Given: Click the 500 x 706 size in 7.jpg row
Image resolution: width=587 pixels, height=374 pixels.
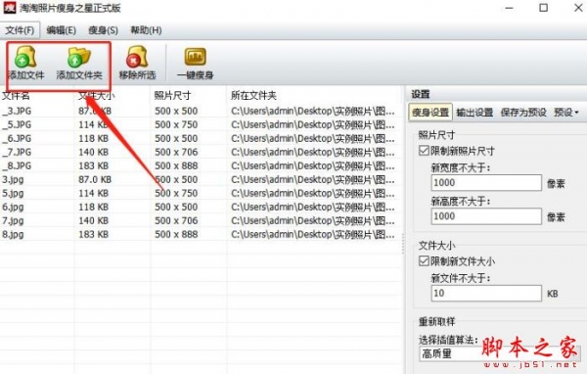Looking at the screenshot, I should coord(176,220).
